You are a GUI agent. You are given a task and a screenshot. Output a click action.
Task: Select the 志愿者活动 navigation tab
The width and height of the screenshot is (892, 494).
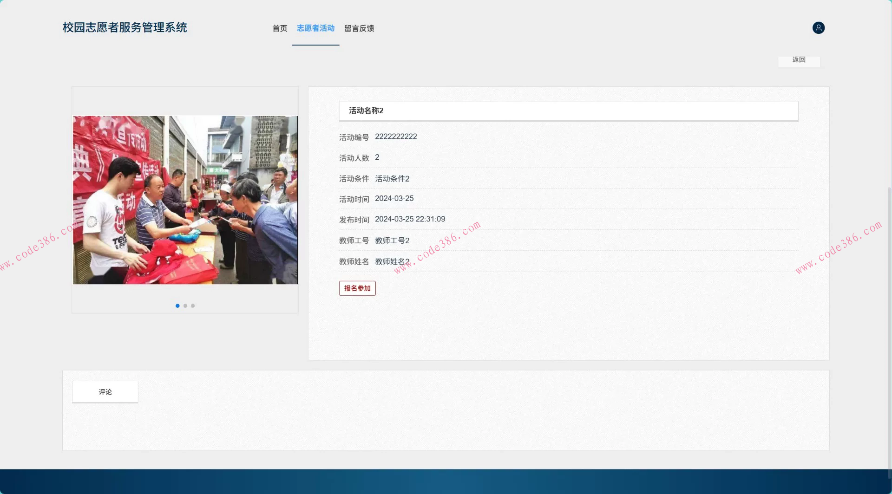315,28
